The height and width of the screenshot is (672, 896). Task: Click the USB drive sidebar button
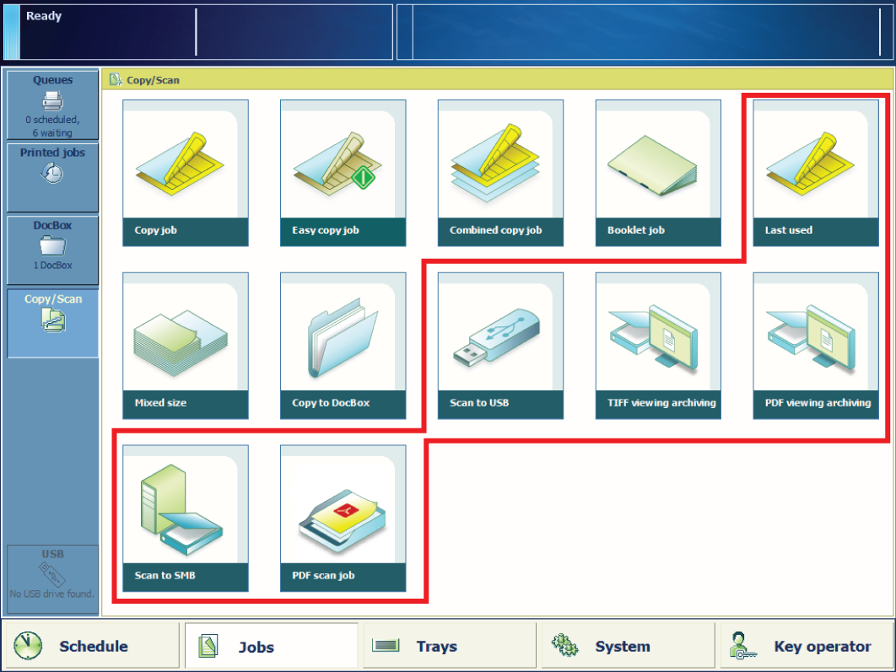coord(52,577)
